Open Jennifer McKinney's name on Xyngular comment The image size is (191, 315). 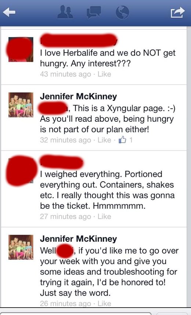(78, 96)
